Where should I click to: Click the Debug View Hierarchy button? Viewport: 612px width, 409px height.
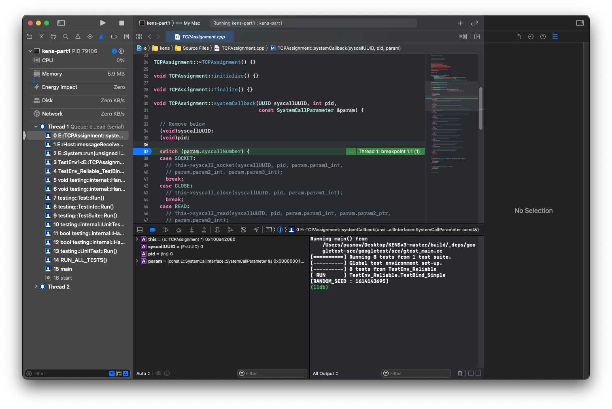tap(217, 230)
